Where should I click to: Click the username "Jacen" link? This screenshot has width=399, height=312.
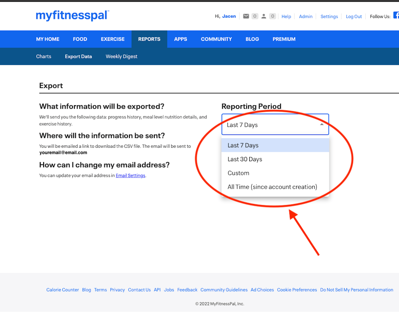229,16
